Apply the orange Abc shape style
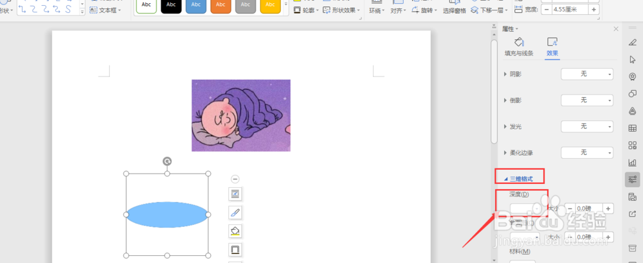 click(221, 6)
